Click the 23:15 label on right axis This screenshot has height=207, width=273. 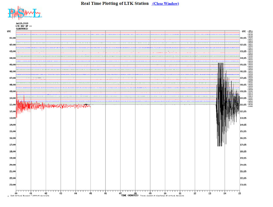(x=244, y=185)
